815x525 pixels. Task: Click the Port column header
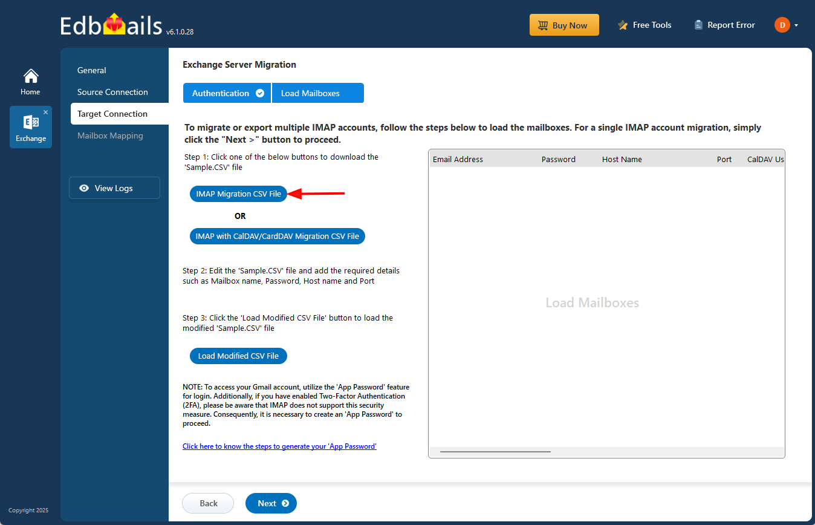click(x=724, y=159)
